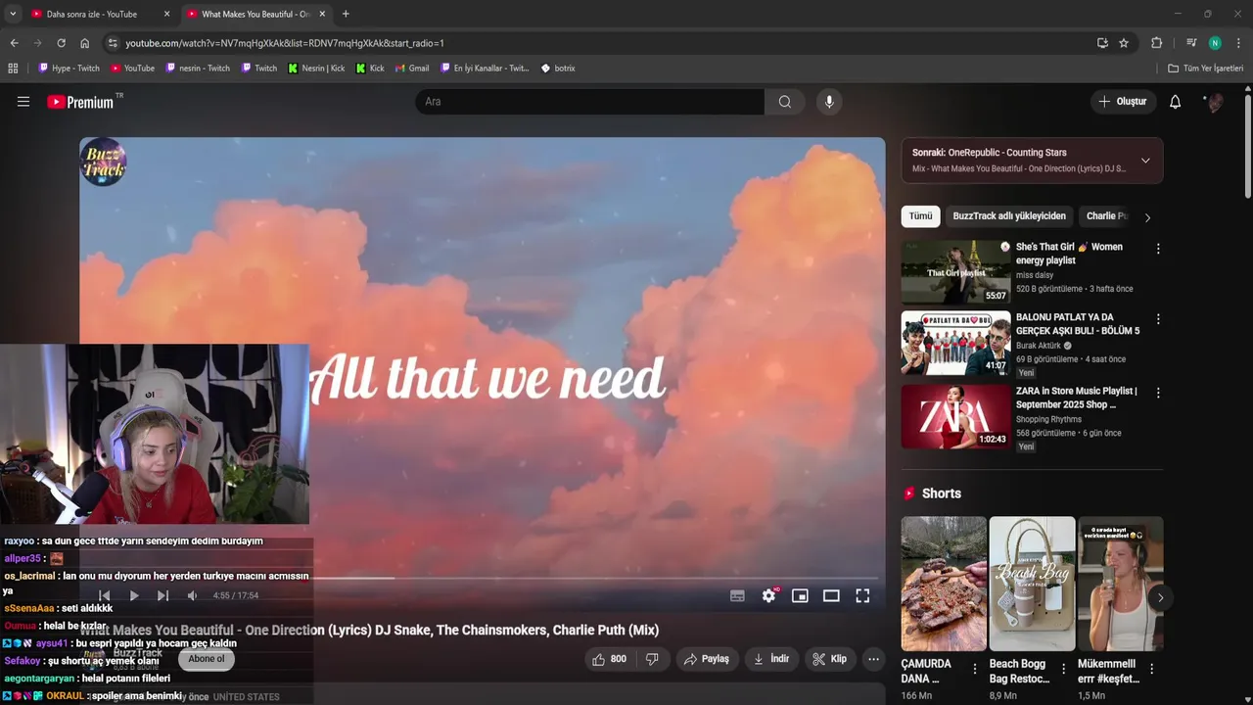Open the Gmail bookmark
The height and width of the screenshot is (705, 1253).
point(411,69)
